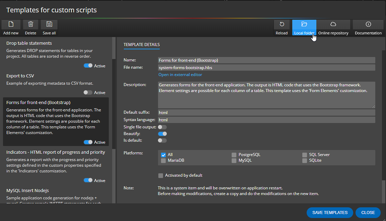Check the MySQL platform checkbox
This screenshot has height=221, width=386.
coord(234,160)
